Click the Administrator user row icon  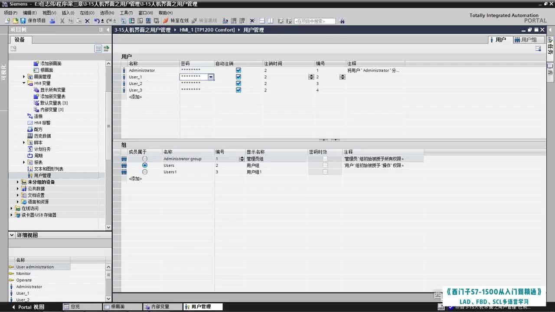124,70
